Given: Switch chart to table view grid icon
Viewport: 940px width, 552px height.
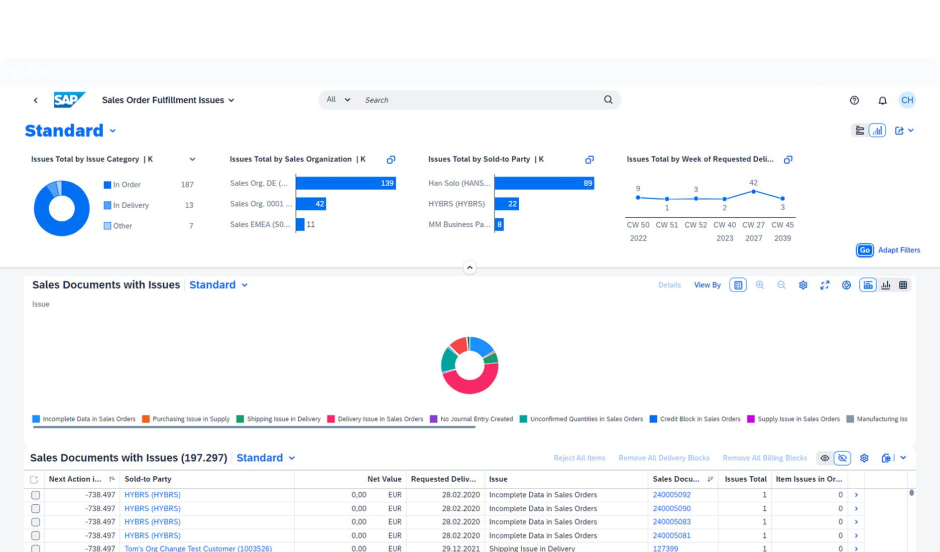Looking at the screenshot, I should click(x=903, y=285).
